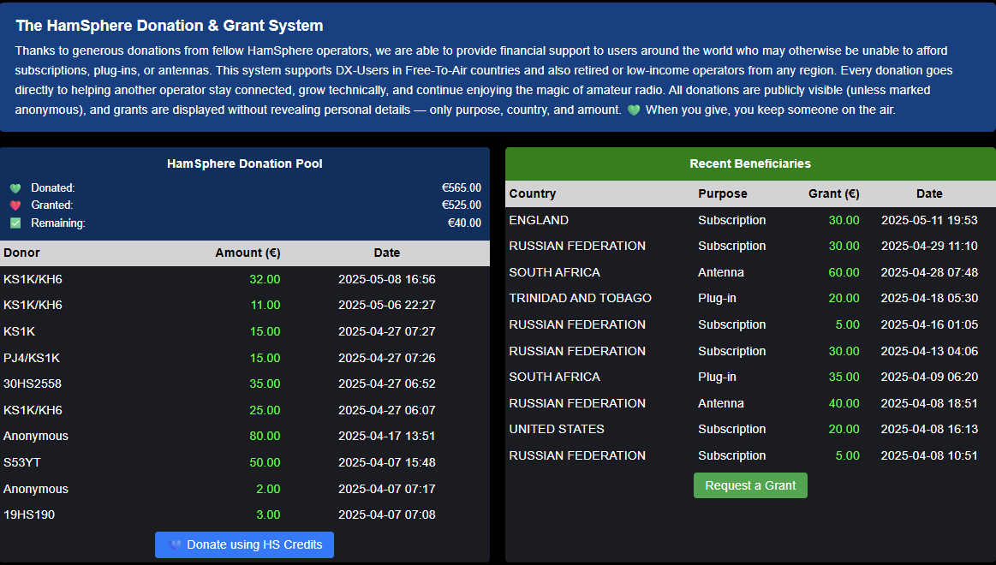The width and height of the screenshot is (996, 565).
Task: Click donor PJ4/KS1K
Action: (32, 358)
